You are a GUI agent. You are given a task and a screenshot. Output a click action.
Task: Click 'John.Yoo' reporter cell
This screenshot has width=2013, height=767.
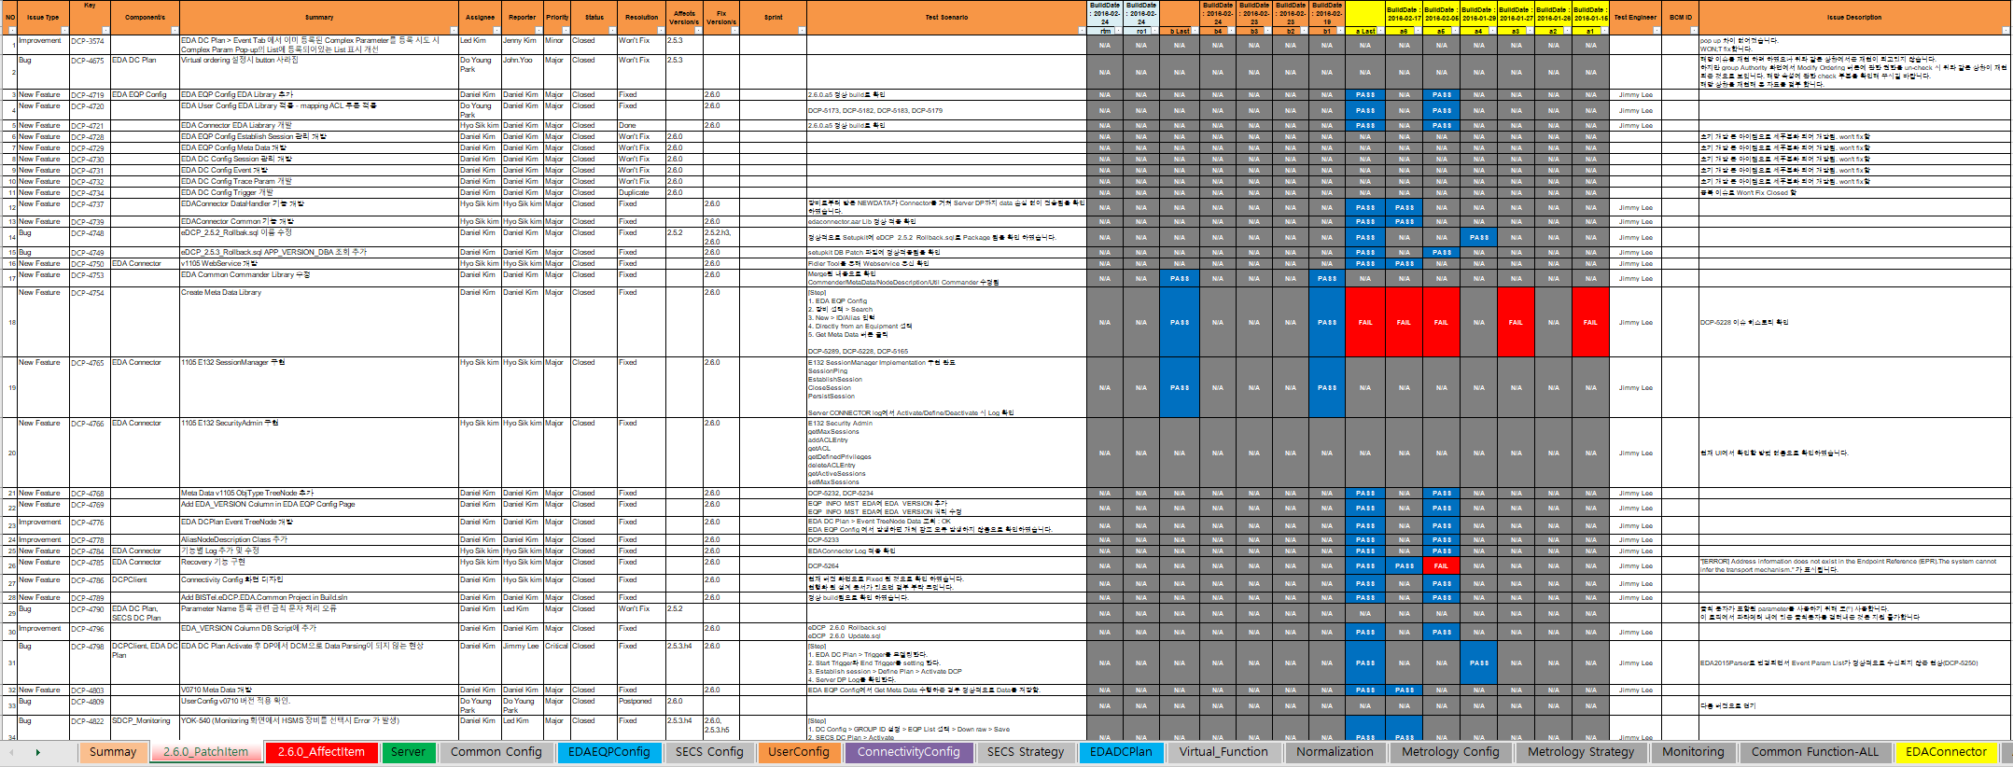pyautogui.click(x=523, y=73)
